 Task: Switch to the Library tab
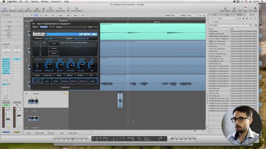[239, 15]
